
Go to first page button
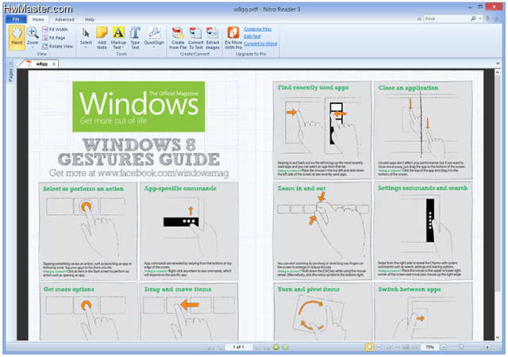tap(211, 347)
